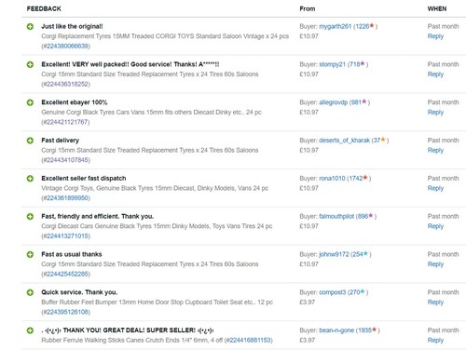Click the green plus icon beside "Excellent ebayer 100%"
Image resolution: width=466 pixels, height=350 pixels.
30,102
